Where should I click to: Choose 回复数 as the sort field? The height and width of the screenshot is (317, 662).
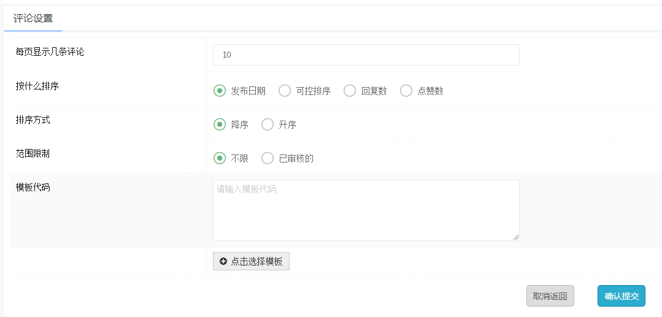350,91
